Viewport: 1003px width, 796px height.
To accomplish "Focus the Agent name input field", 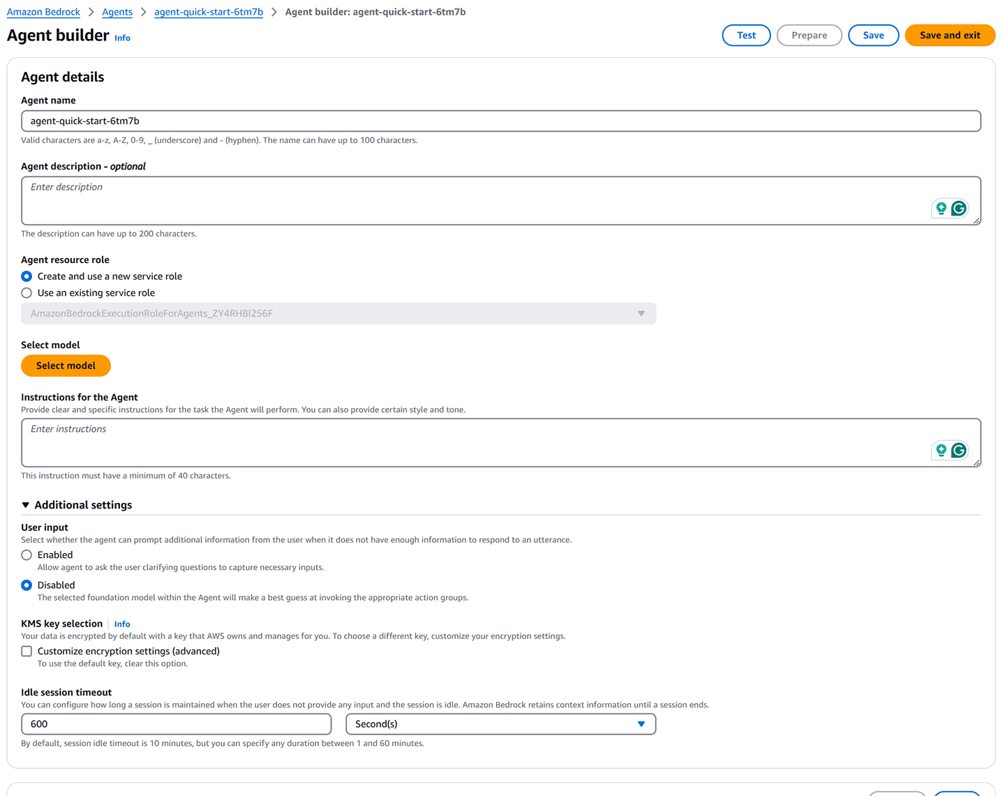I will click(500, 121).
